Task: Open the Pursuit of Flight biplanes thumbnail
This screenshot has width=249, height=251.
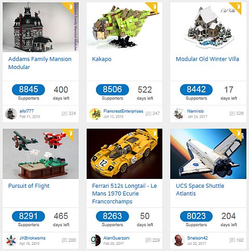Action: coord(40,154)
